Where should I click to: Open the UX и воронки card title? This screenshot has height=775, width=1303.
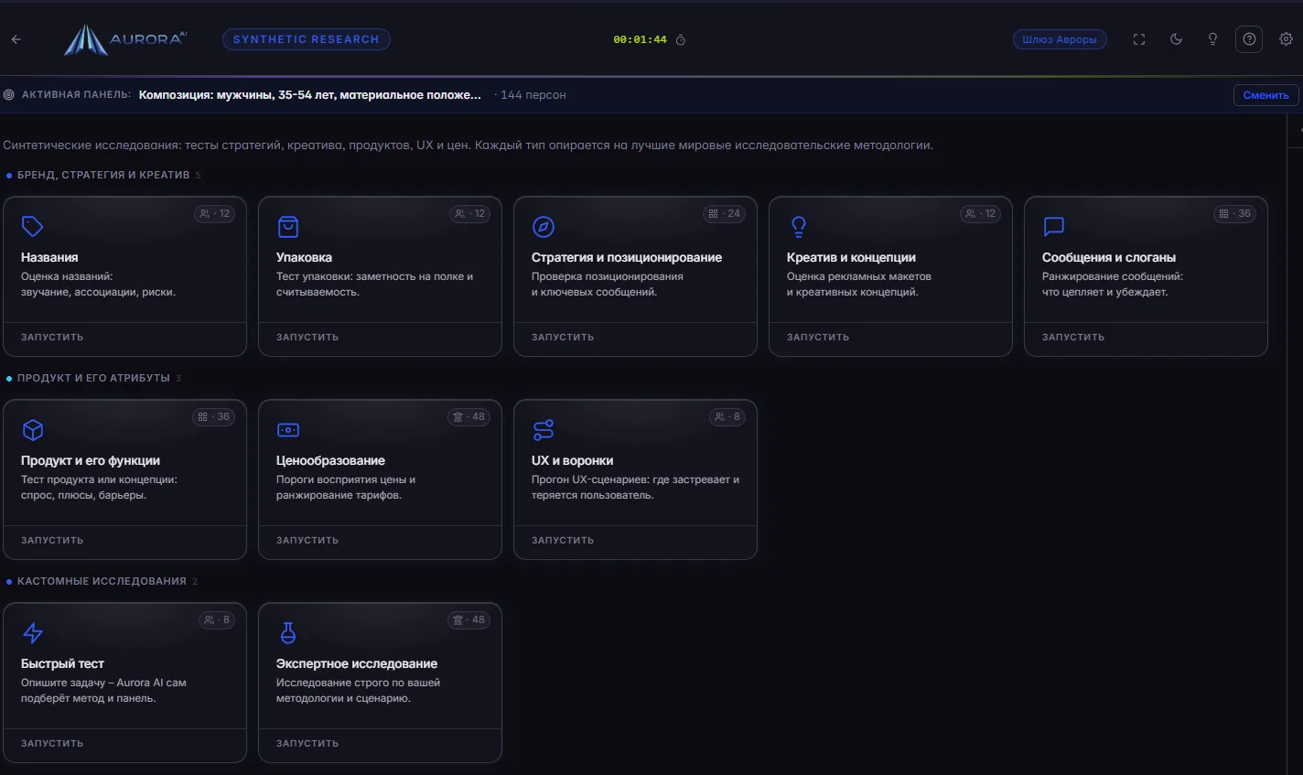tap(572, 461)
